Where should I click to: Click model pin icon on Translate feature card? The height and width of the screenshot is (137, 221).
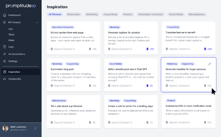click(x=167, y=49)
